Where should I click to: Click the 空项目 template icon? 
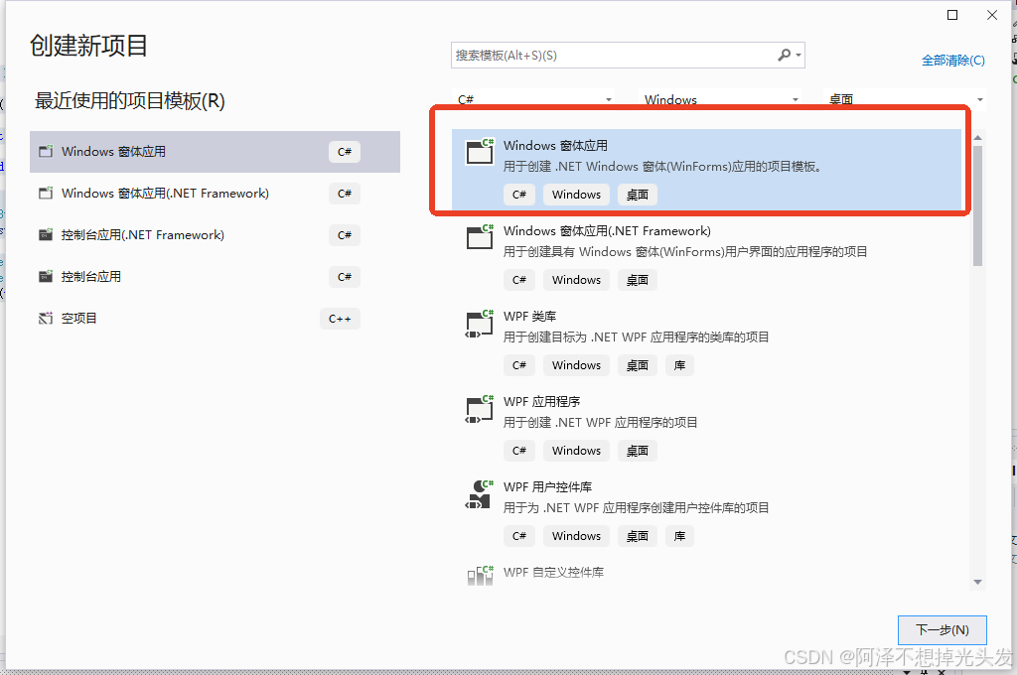(x=46, y=319)
